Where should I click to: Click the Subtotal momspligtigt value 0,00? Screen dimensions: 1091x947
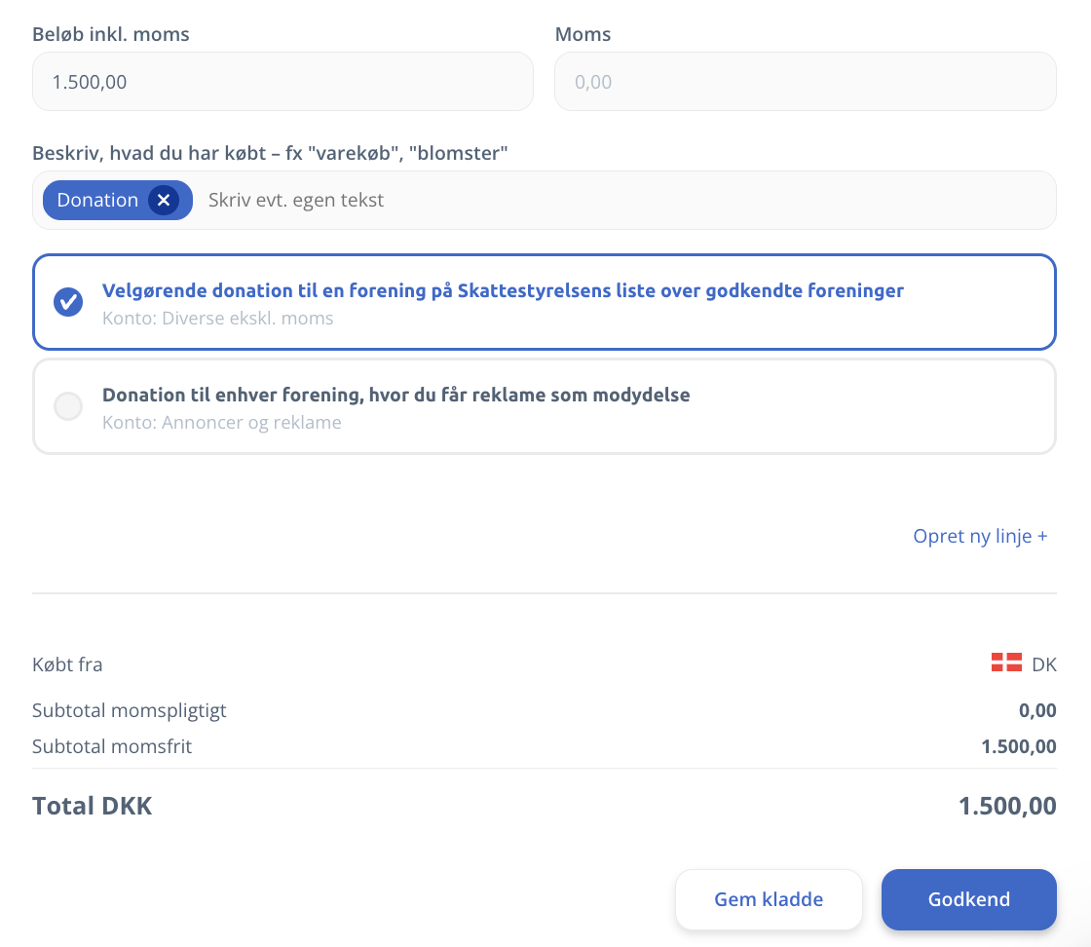point(1037,710)
